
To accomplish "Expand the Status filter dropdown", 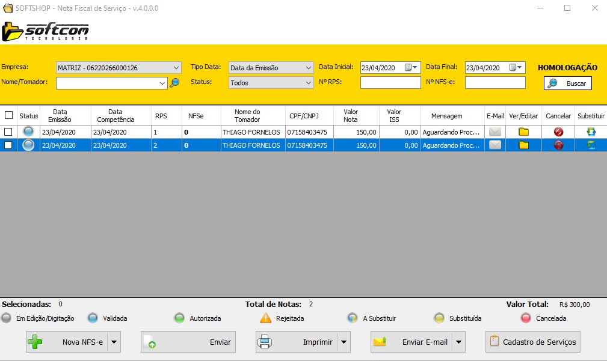I will 309,83.
